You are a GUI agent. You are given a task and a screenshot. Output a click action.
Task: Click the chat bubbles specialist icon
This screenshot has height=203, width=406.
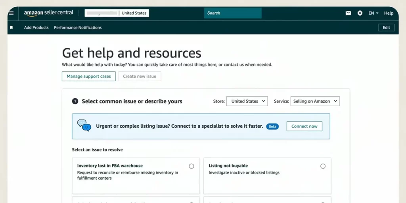[x=84, y=126]
